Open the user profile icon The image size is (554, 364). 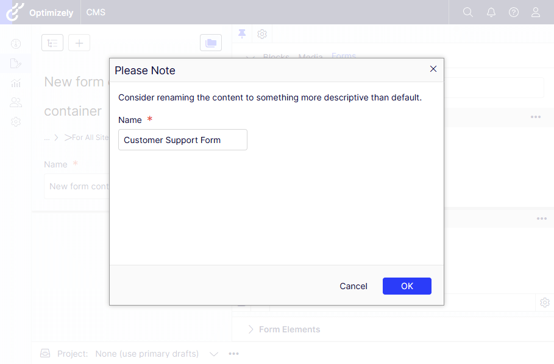pyautogui.click(x=536, y=12)
